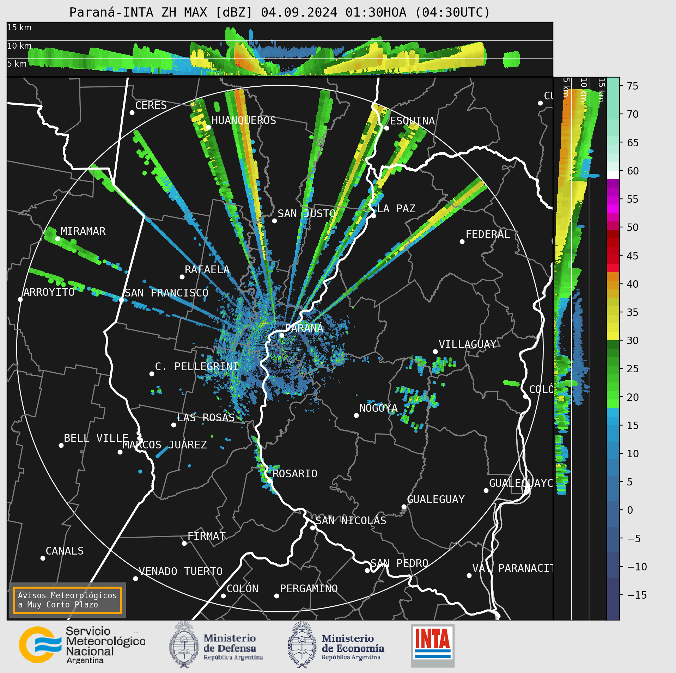
Task: Click the 0 dBZ blue band on scale
Action: tap(613, 510)
